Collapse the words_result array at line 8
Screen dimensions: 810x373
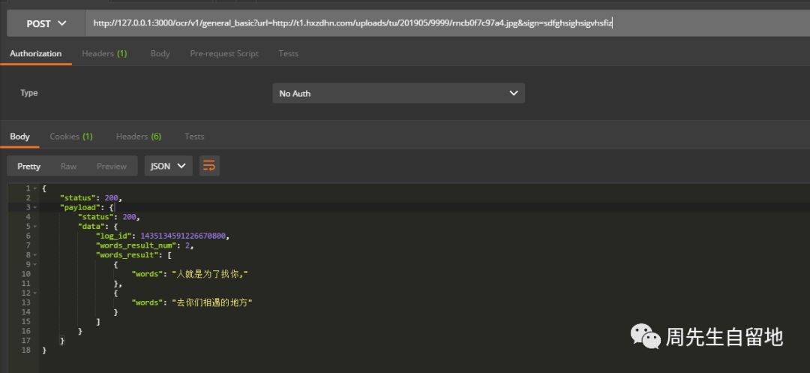(x=34, y=254)
